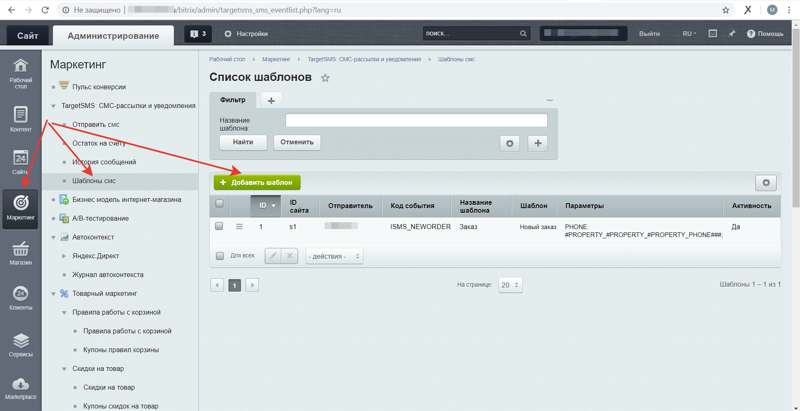Open table settings gear icon on right

(x=766, y=183)
